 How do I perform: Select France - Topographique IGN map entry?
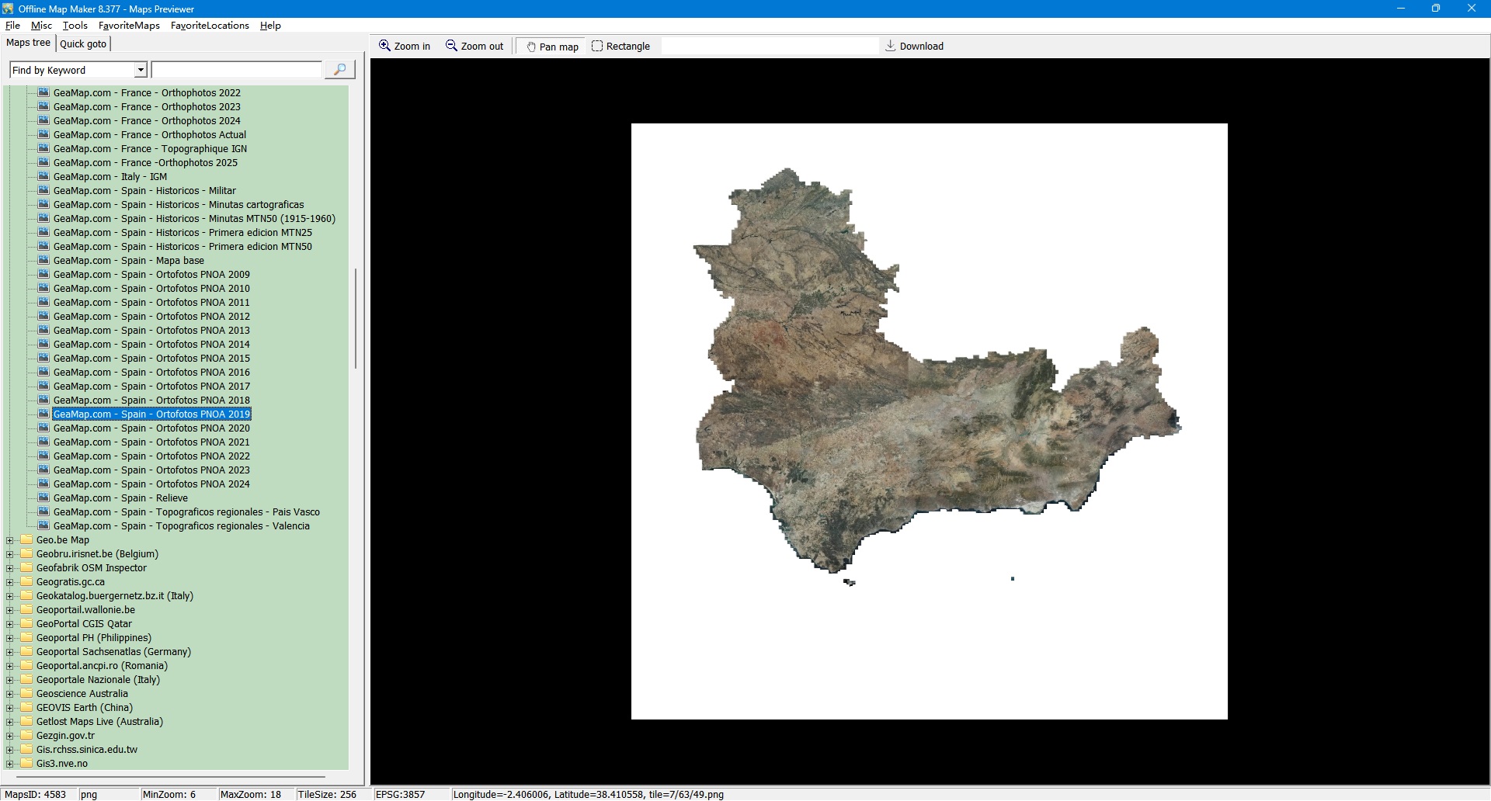point(150,149)
